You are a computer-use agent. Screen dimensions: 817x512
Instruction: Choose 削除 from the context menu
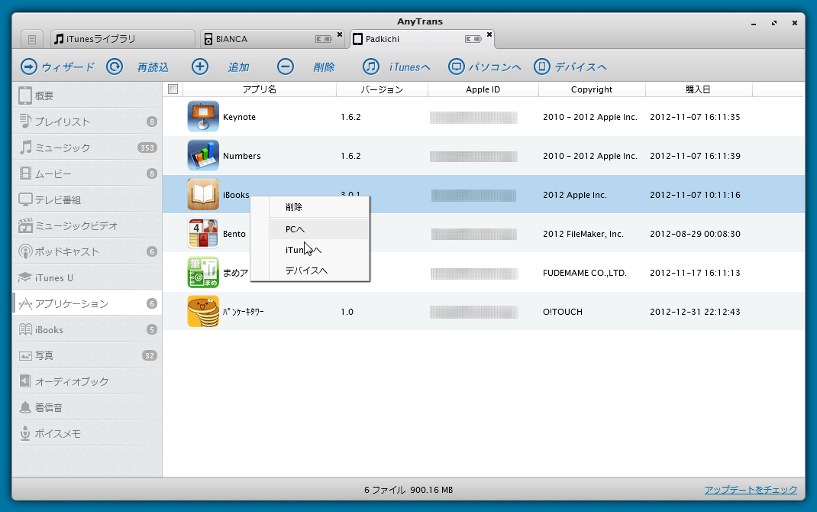tap(310, 207)
